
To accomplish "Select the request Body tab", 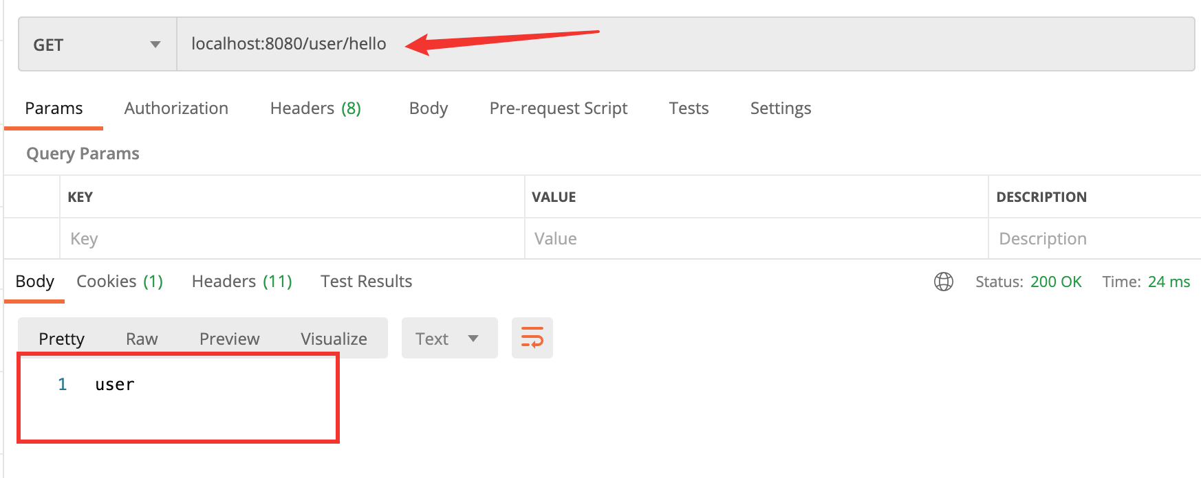I will pyautogui.click(x=428, y=109).
